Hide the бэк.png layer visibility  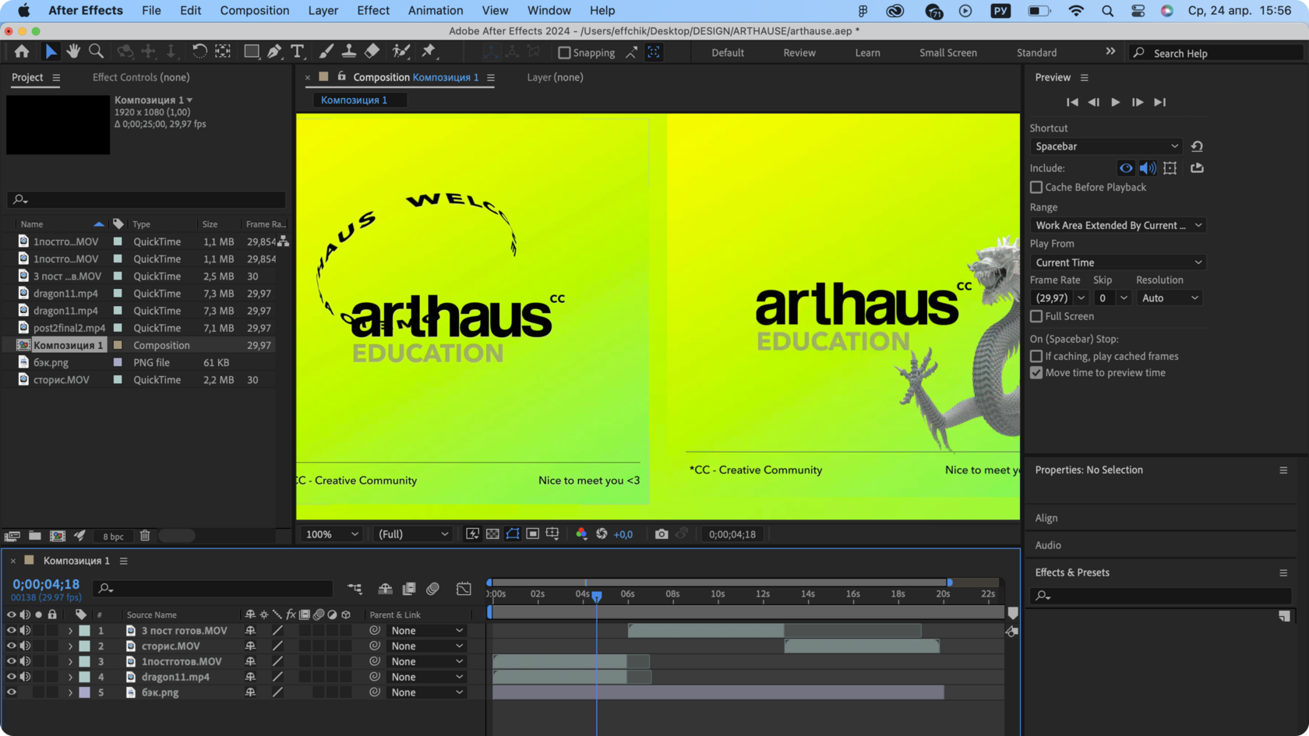click(11, 692)
